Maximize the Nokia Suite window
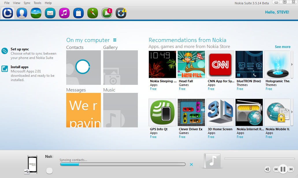The width and height of the screenshot is (298, 178). 285,2
